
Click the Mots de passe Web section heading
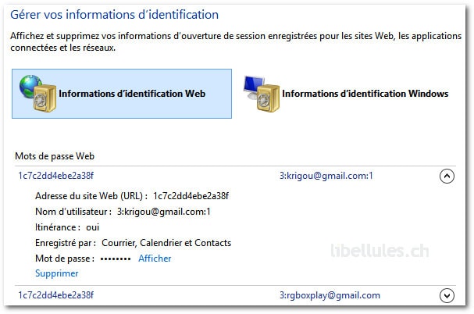[x=55, y=156]
